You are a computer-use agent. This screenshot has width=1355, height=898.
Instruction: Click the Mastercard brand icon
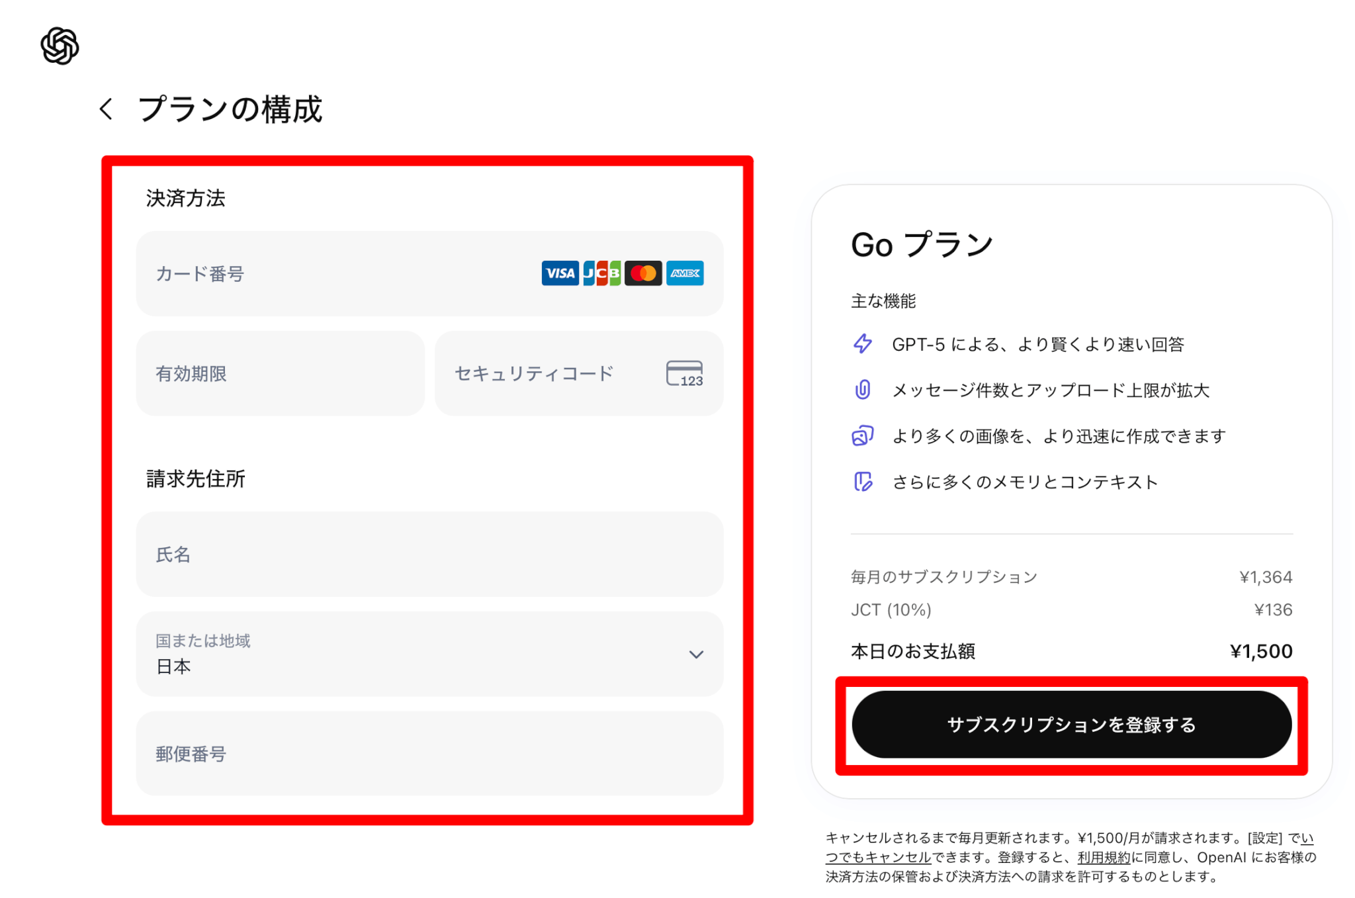[x=643, y=273]
